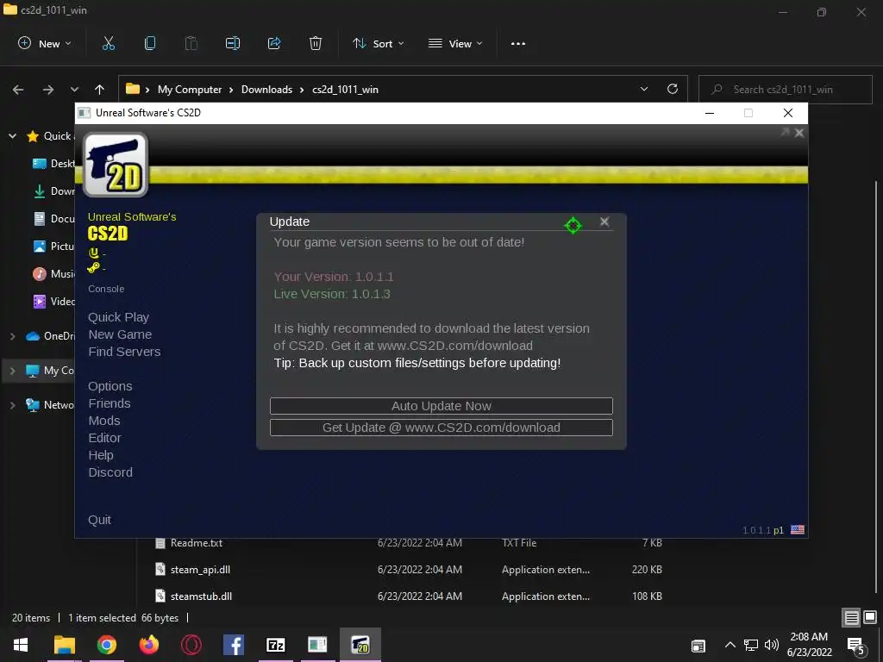This screenshot has height=662, width=883.
Task: Click Discord in the CS2D menu
Action: click(x=110, y=472)
